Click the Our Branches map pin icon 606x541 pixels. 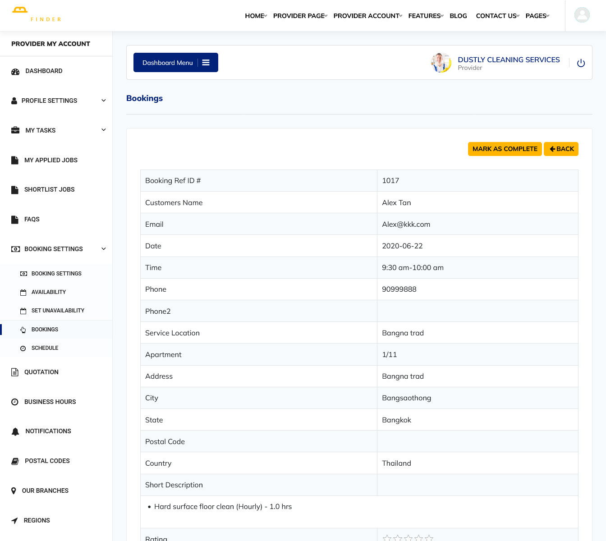click(x=14, y=491)
